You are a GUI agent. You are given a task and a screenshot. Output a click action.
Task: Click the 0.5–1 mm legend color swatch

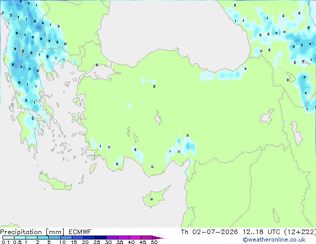tap(20, 238)
